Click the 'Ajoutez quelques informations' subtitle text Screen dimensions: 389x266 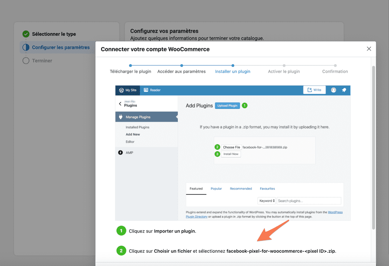pyautogui.click(x=197, y=38)
